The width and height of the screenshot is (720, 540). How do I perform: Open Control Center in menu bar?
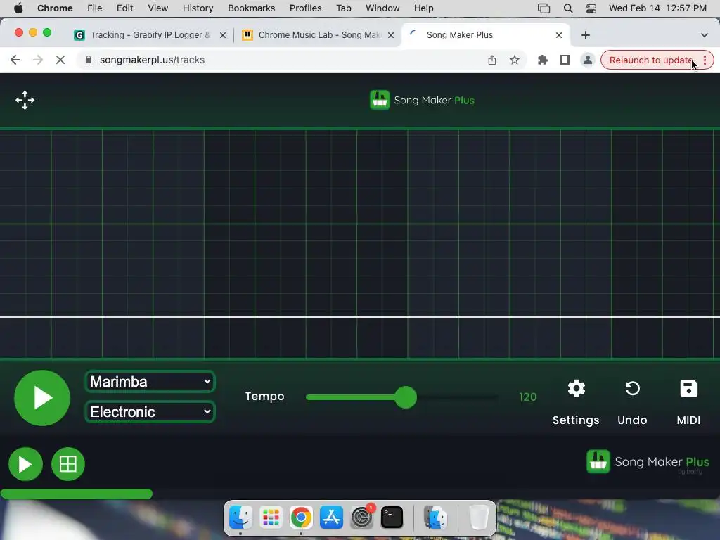591,8
